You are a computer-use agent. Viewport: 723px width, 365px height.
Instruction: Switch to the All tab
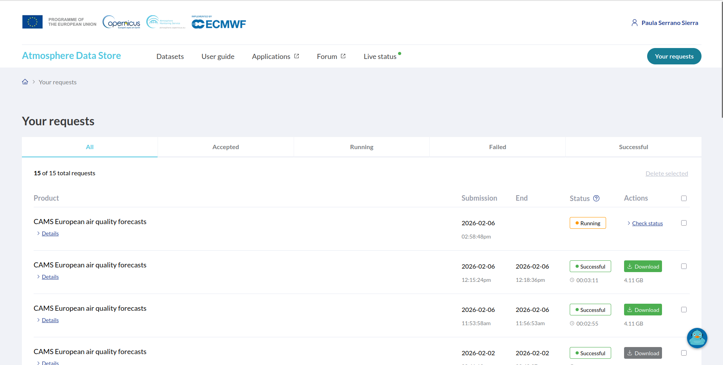[90, 147]
